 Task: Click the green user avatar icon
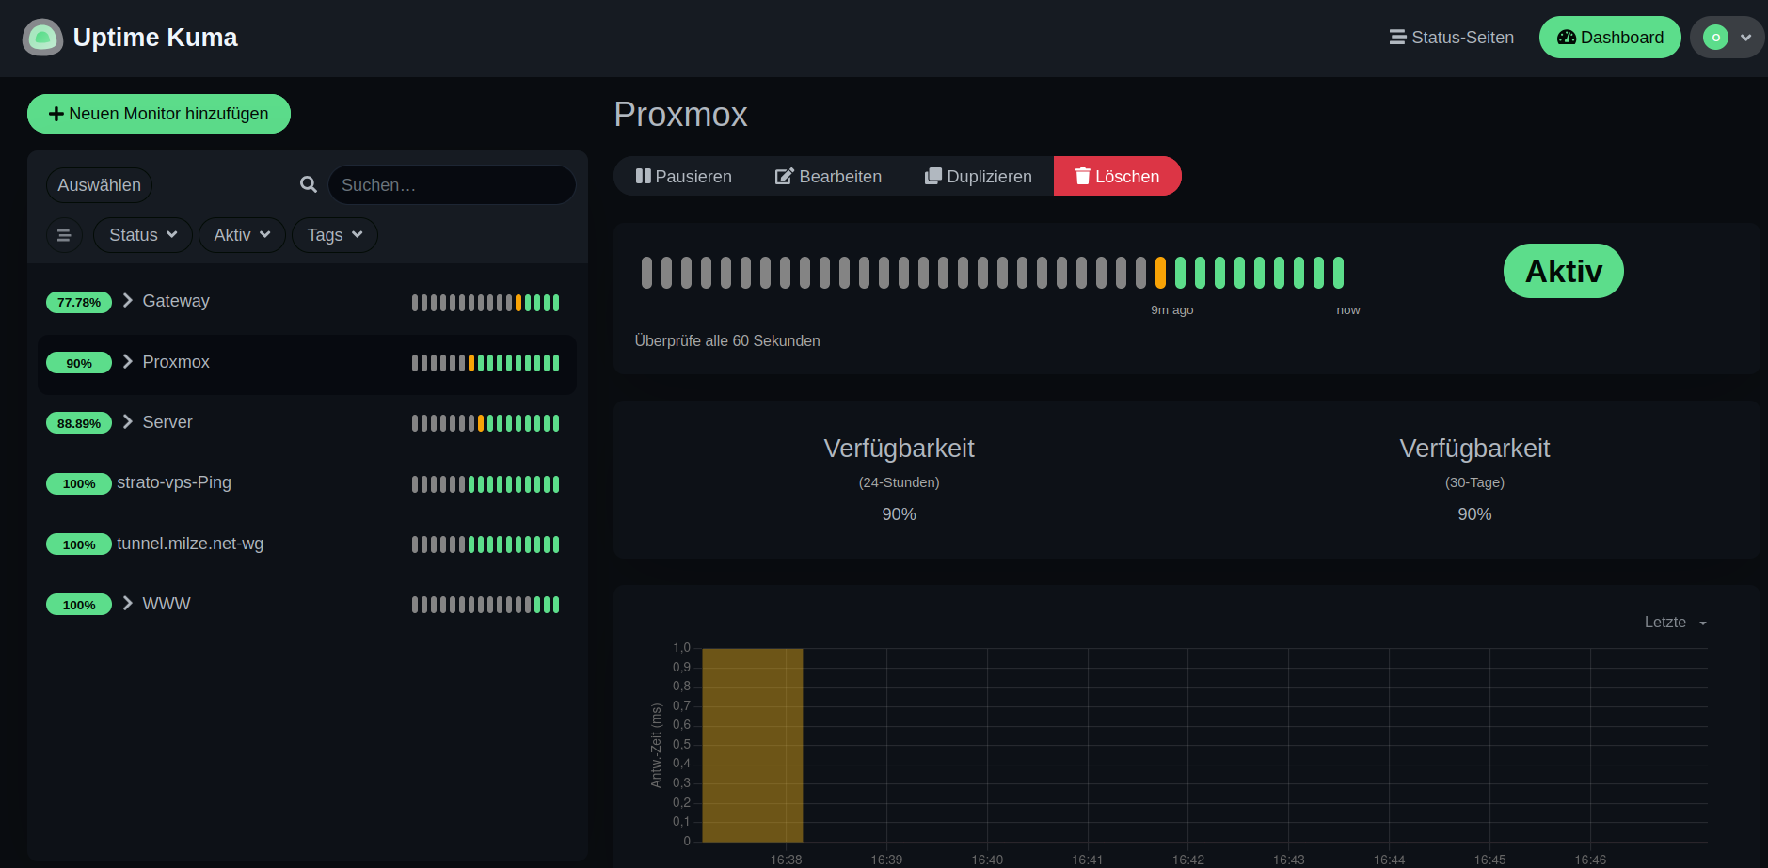click(1715, 38)
